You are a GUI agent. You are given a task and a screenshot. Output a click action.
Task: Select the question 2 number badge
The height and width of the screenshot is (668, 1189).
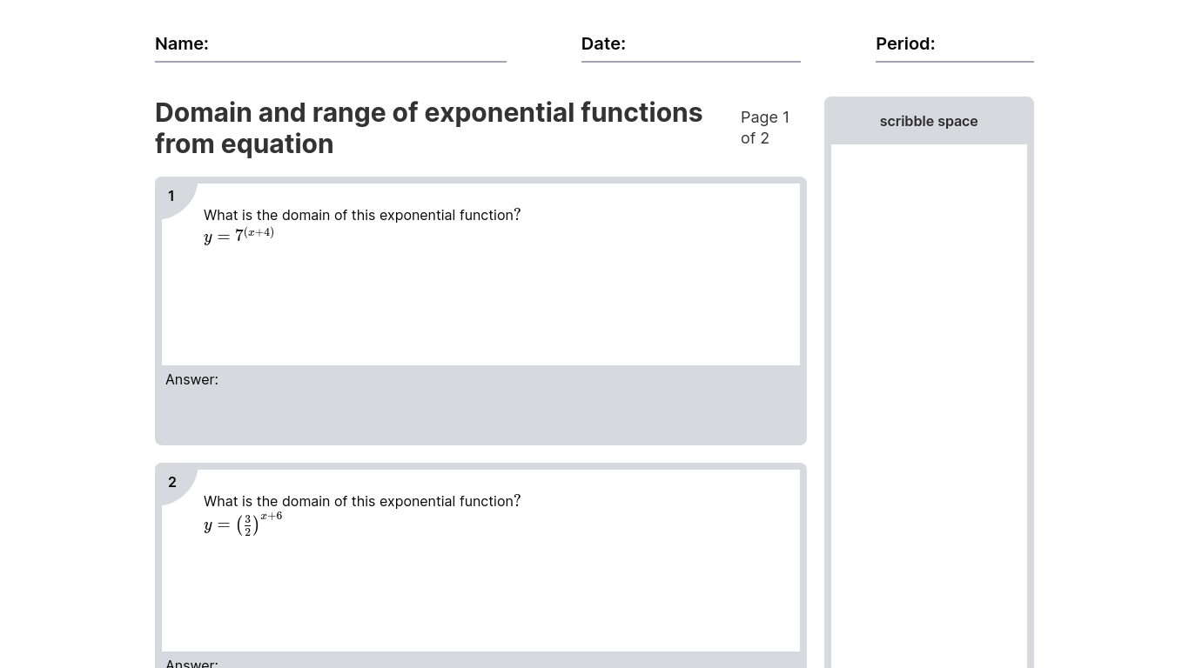[x=172, y=482]
